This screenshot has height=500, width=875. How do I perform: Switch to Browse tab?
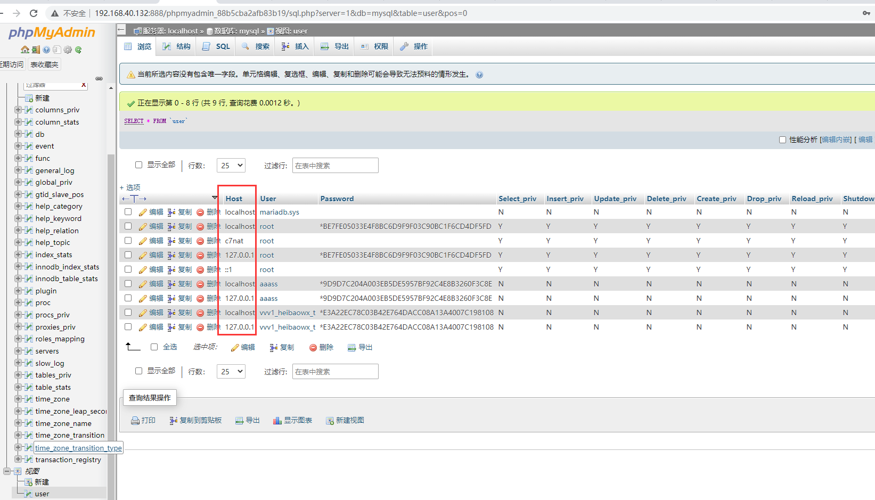coord(137,46)
